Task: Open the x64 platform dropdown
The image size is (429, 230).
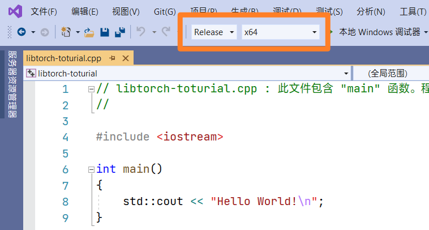Action: pos(281,32)
